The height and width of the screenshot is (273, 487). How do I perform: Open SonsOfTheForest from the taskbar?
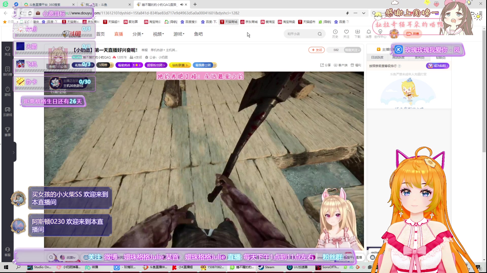click(x=327, y=267)
